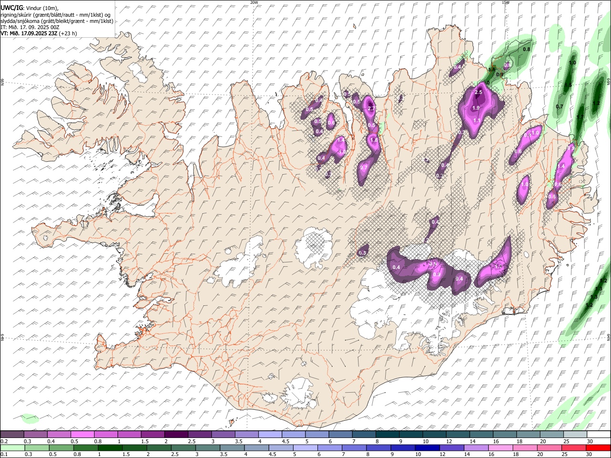Select the 10 deep blue swatch, lower rain scale
Screen dimensions: 611x458
tap(427, 448)
